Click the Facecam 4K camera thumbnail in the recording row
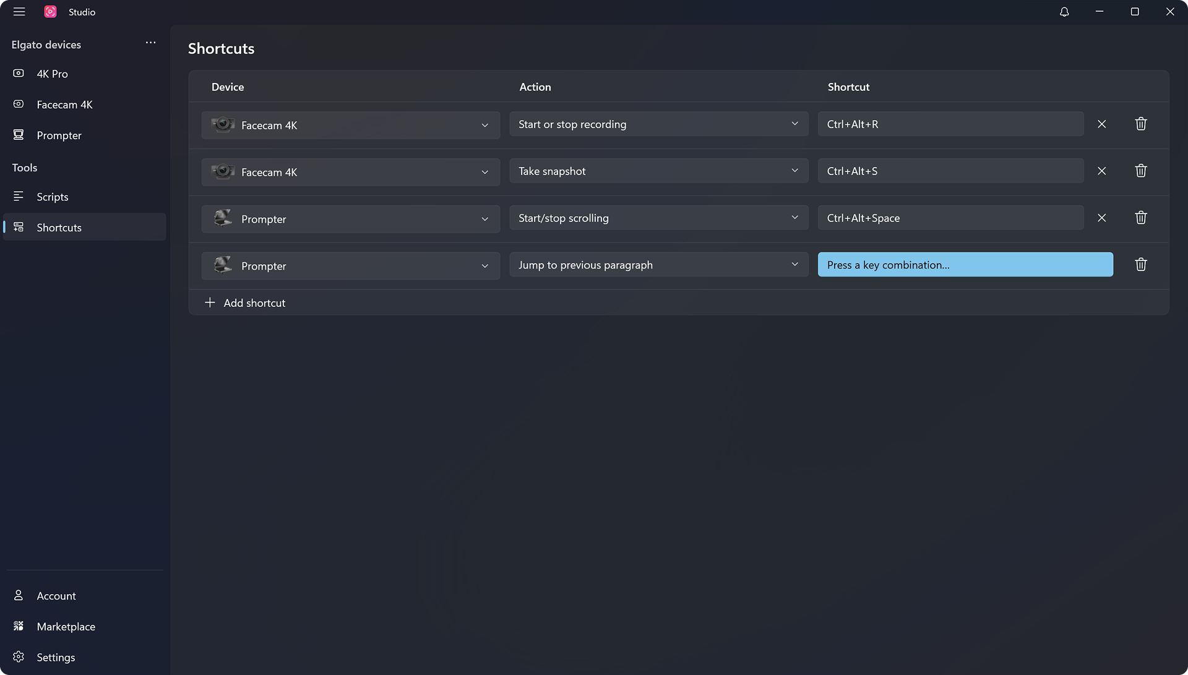1188x675 pixels. click(x=223, y=124)
